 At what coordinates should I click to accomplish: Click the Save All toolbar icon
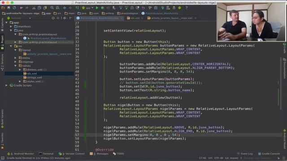pos(9,8)
